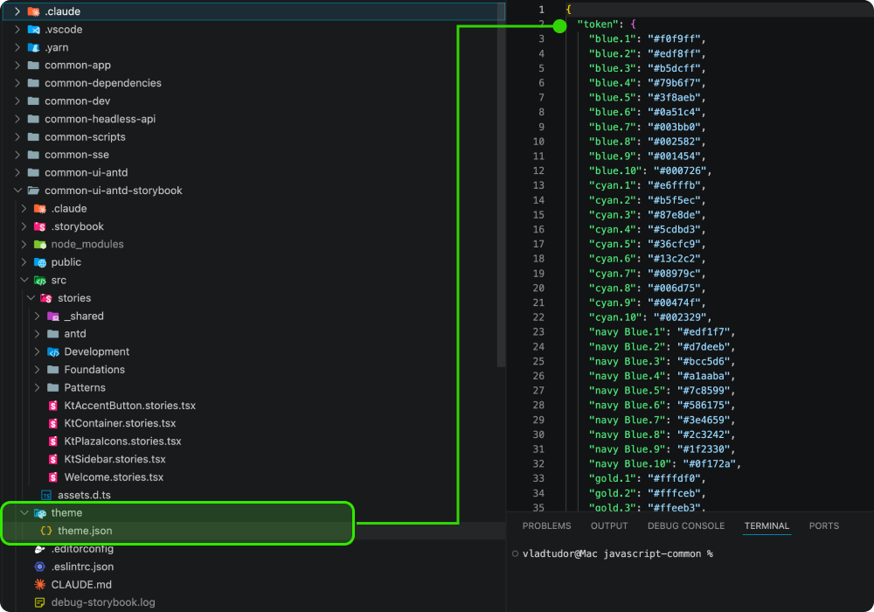Click the _shared folder icon
The image size is (874, 612).
(53, 316)
